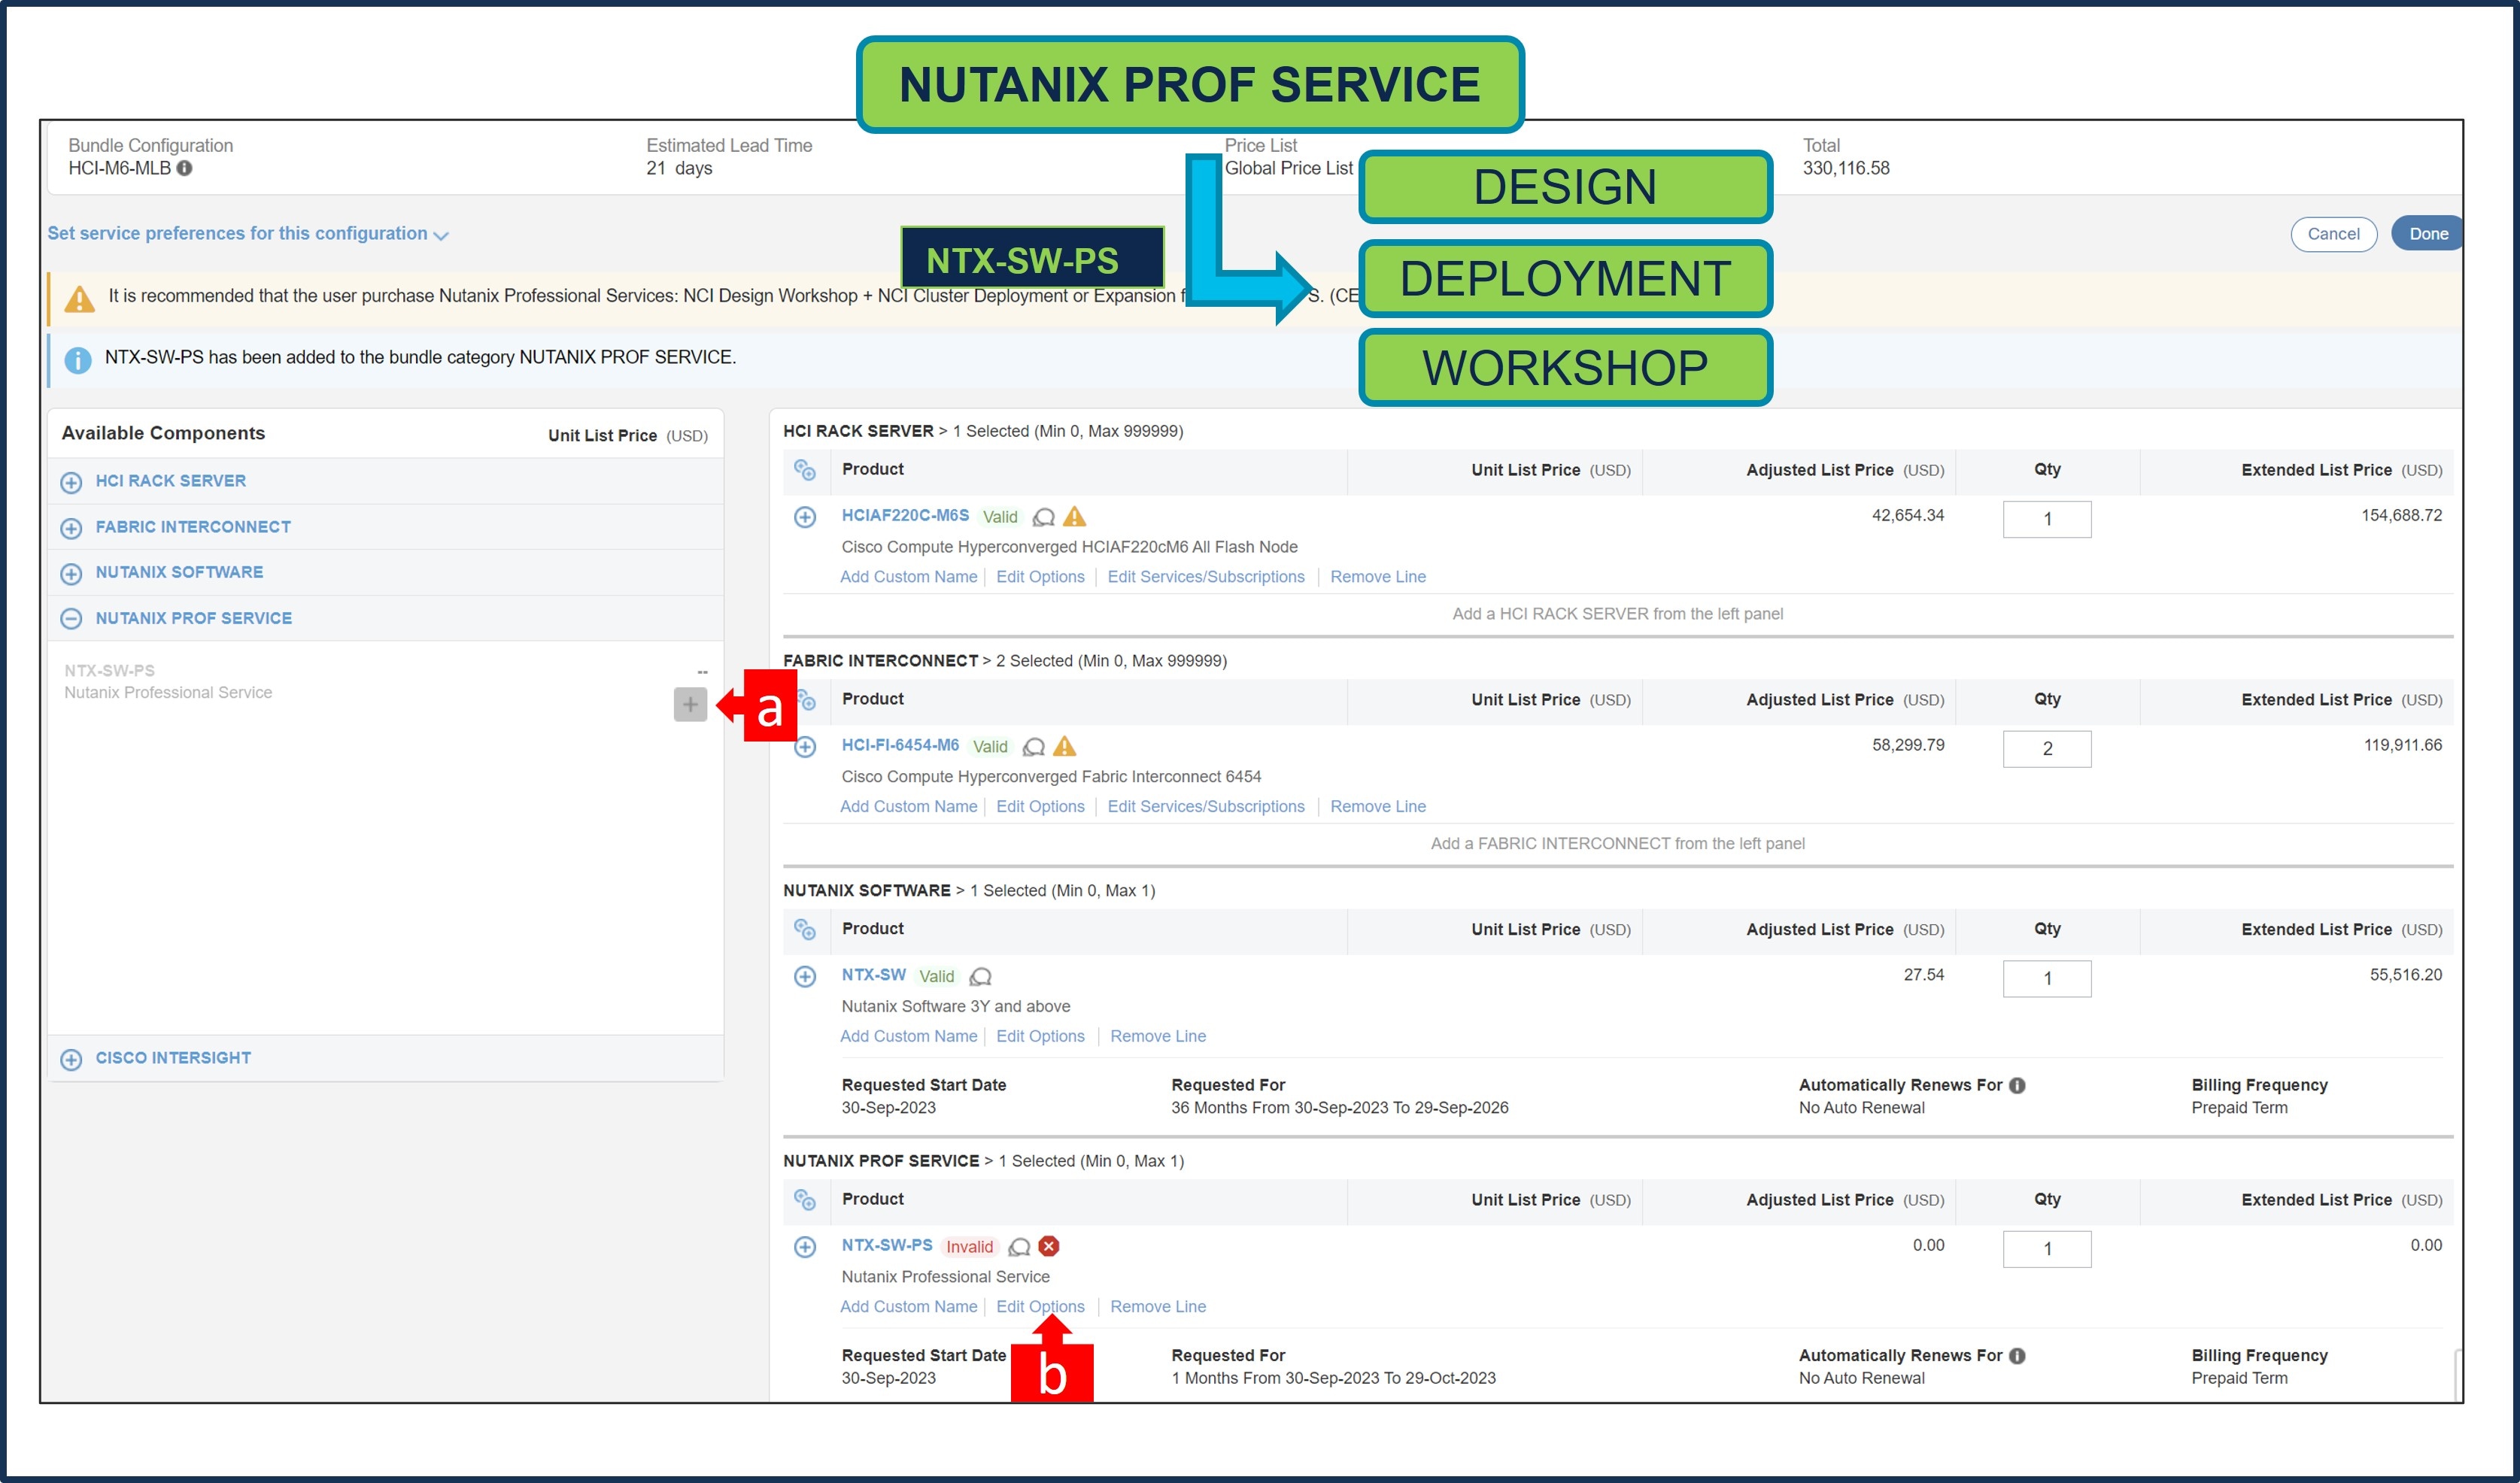Click info icon in NTX-SW Automatically Renews For

point(2018,1086)
